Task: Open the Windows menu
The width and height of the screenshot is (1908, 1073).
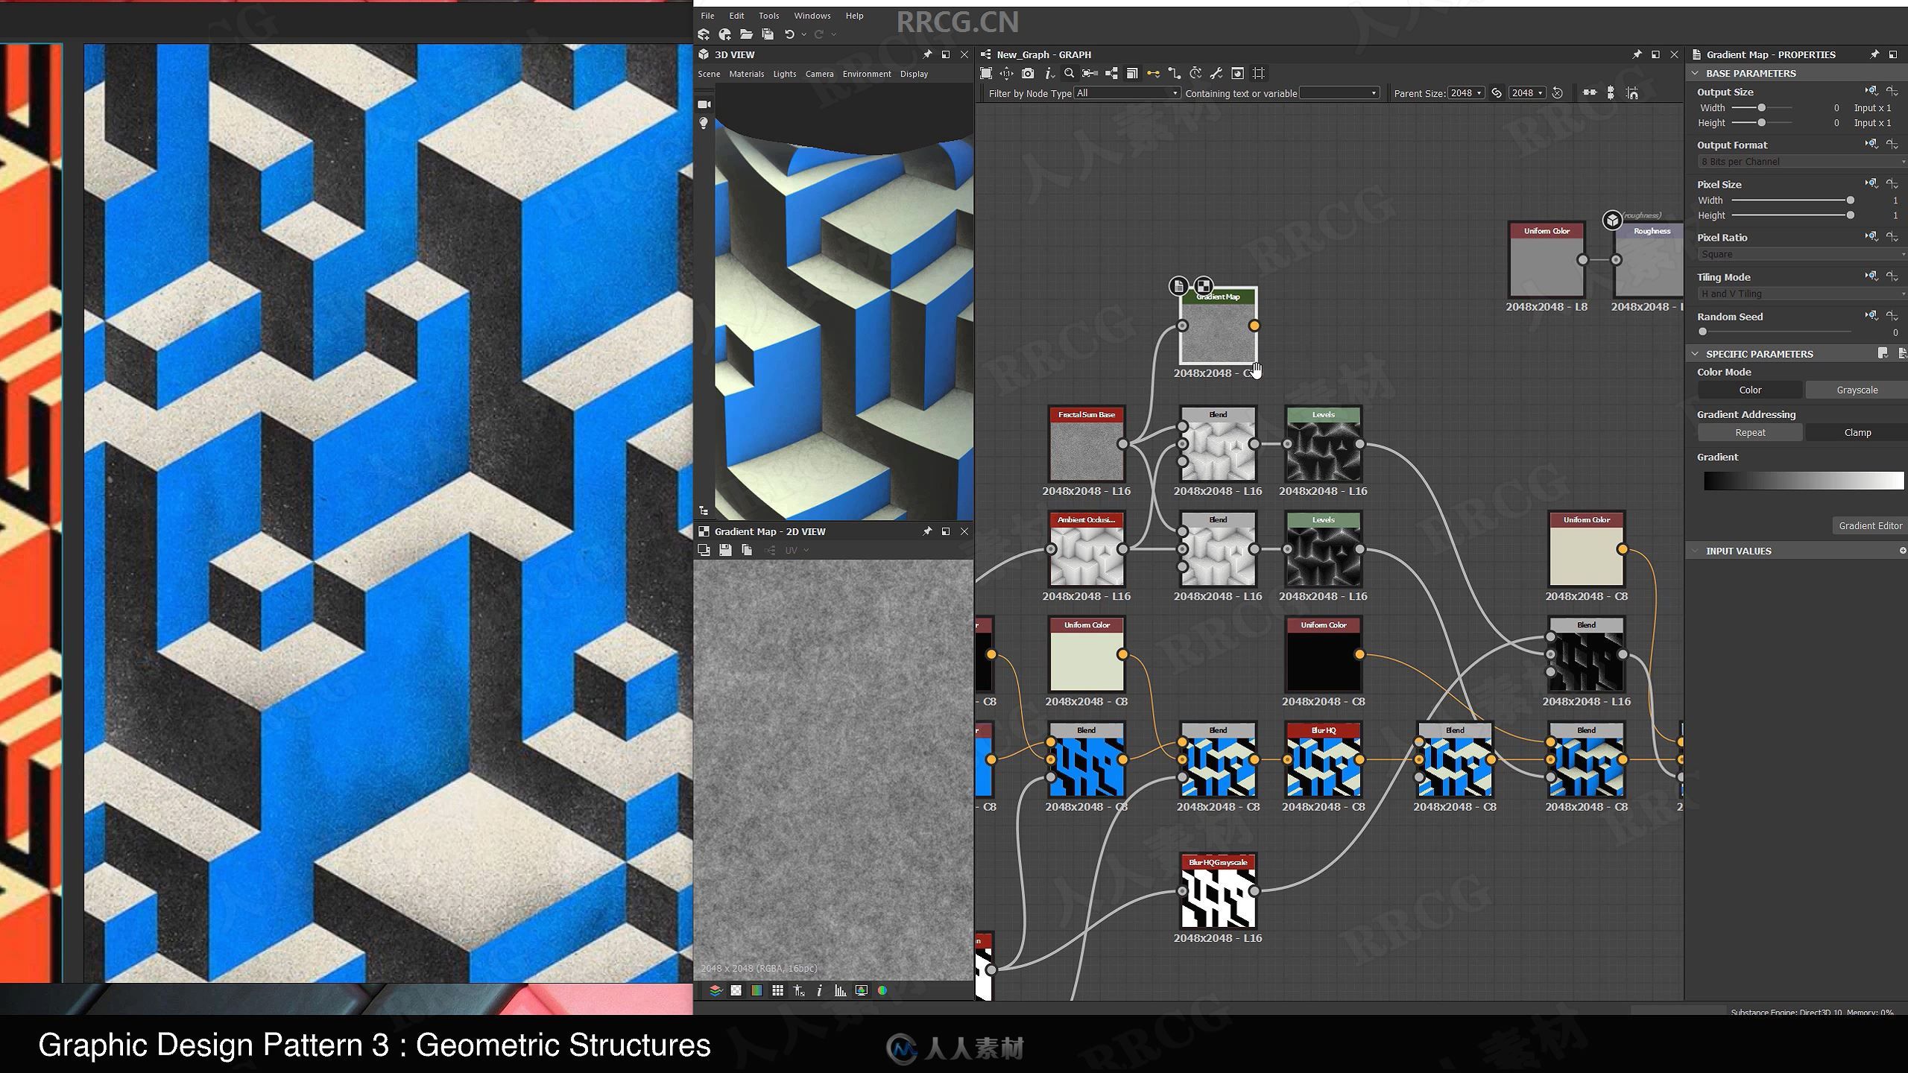Action: click(810, 14)
